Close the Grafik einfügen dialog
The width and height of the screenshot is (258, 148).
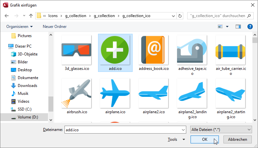(253, 5)
